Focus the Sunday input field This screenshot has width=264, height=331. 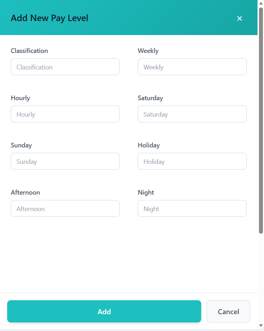(65, 161)
